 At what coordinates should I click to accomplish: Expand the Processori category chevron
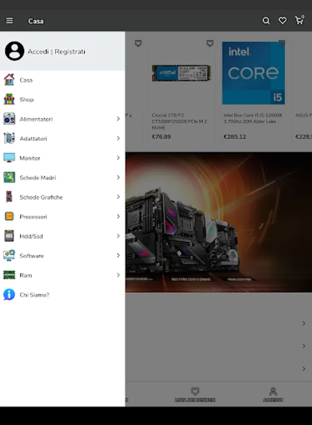[x=118, y=216]
